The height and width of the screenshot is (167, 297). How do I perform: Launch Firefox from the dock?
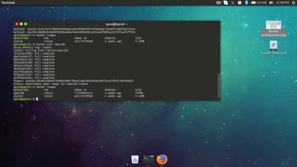pyautogui.click(x=162, y=160)
